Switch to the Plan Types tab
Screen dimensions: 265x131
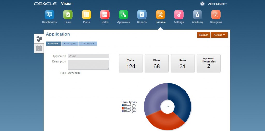pos(70,44)
